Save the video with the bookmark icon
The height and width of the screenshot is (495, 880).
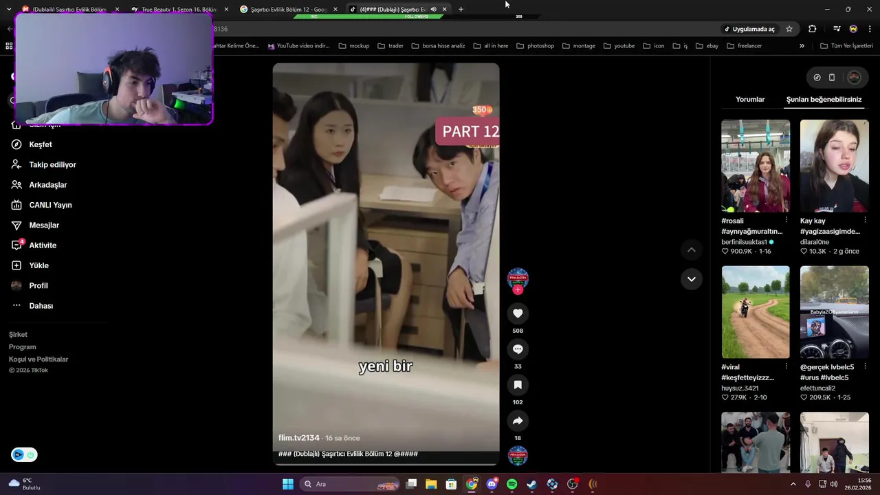tap(518, 385)
